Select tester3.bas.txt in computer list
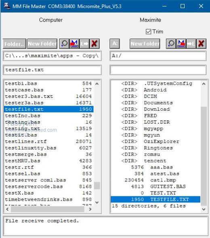This screenshot has height=238, width=210. 48,97
